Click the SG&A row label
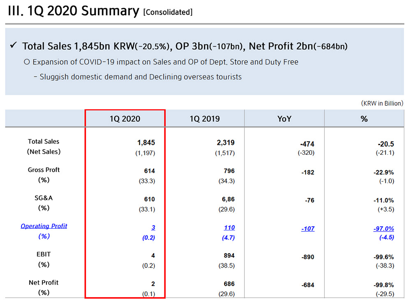The image size is (411, 305). tap(44, 198)
